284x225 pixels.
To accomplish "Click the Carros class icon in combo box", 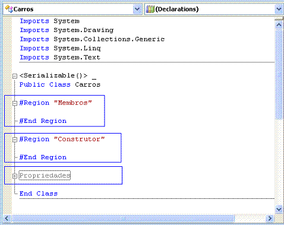I will tap(9, 9).
